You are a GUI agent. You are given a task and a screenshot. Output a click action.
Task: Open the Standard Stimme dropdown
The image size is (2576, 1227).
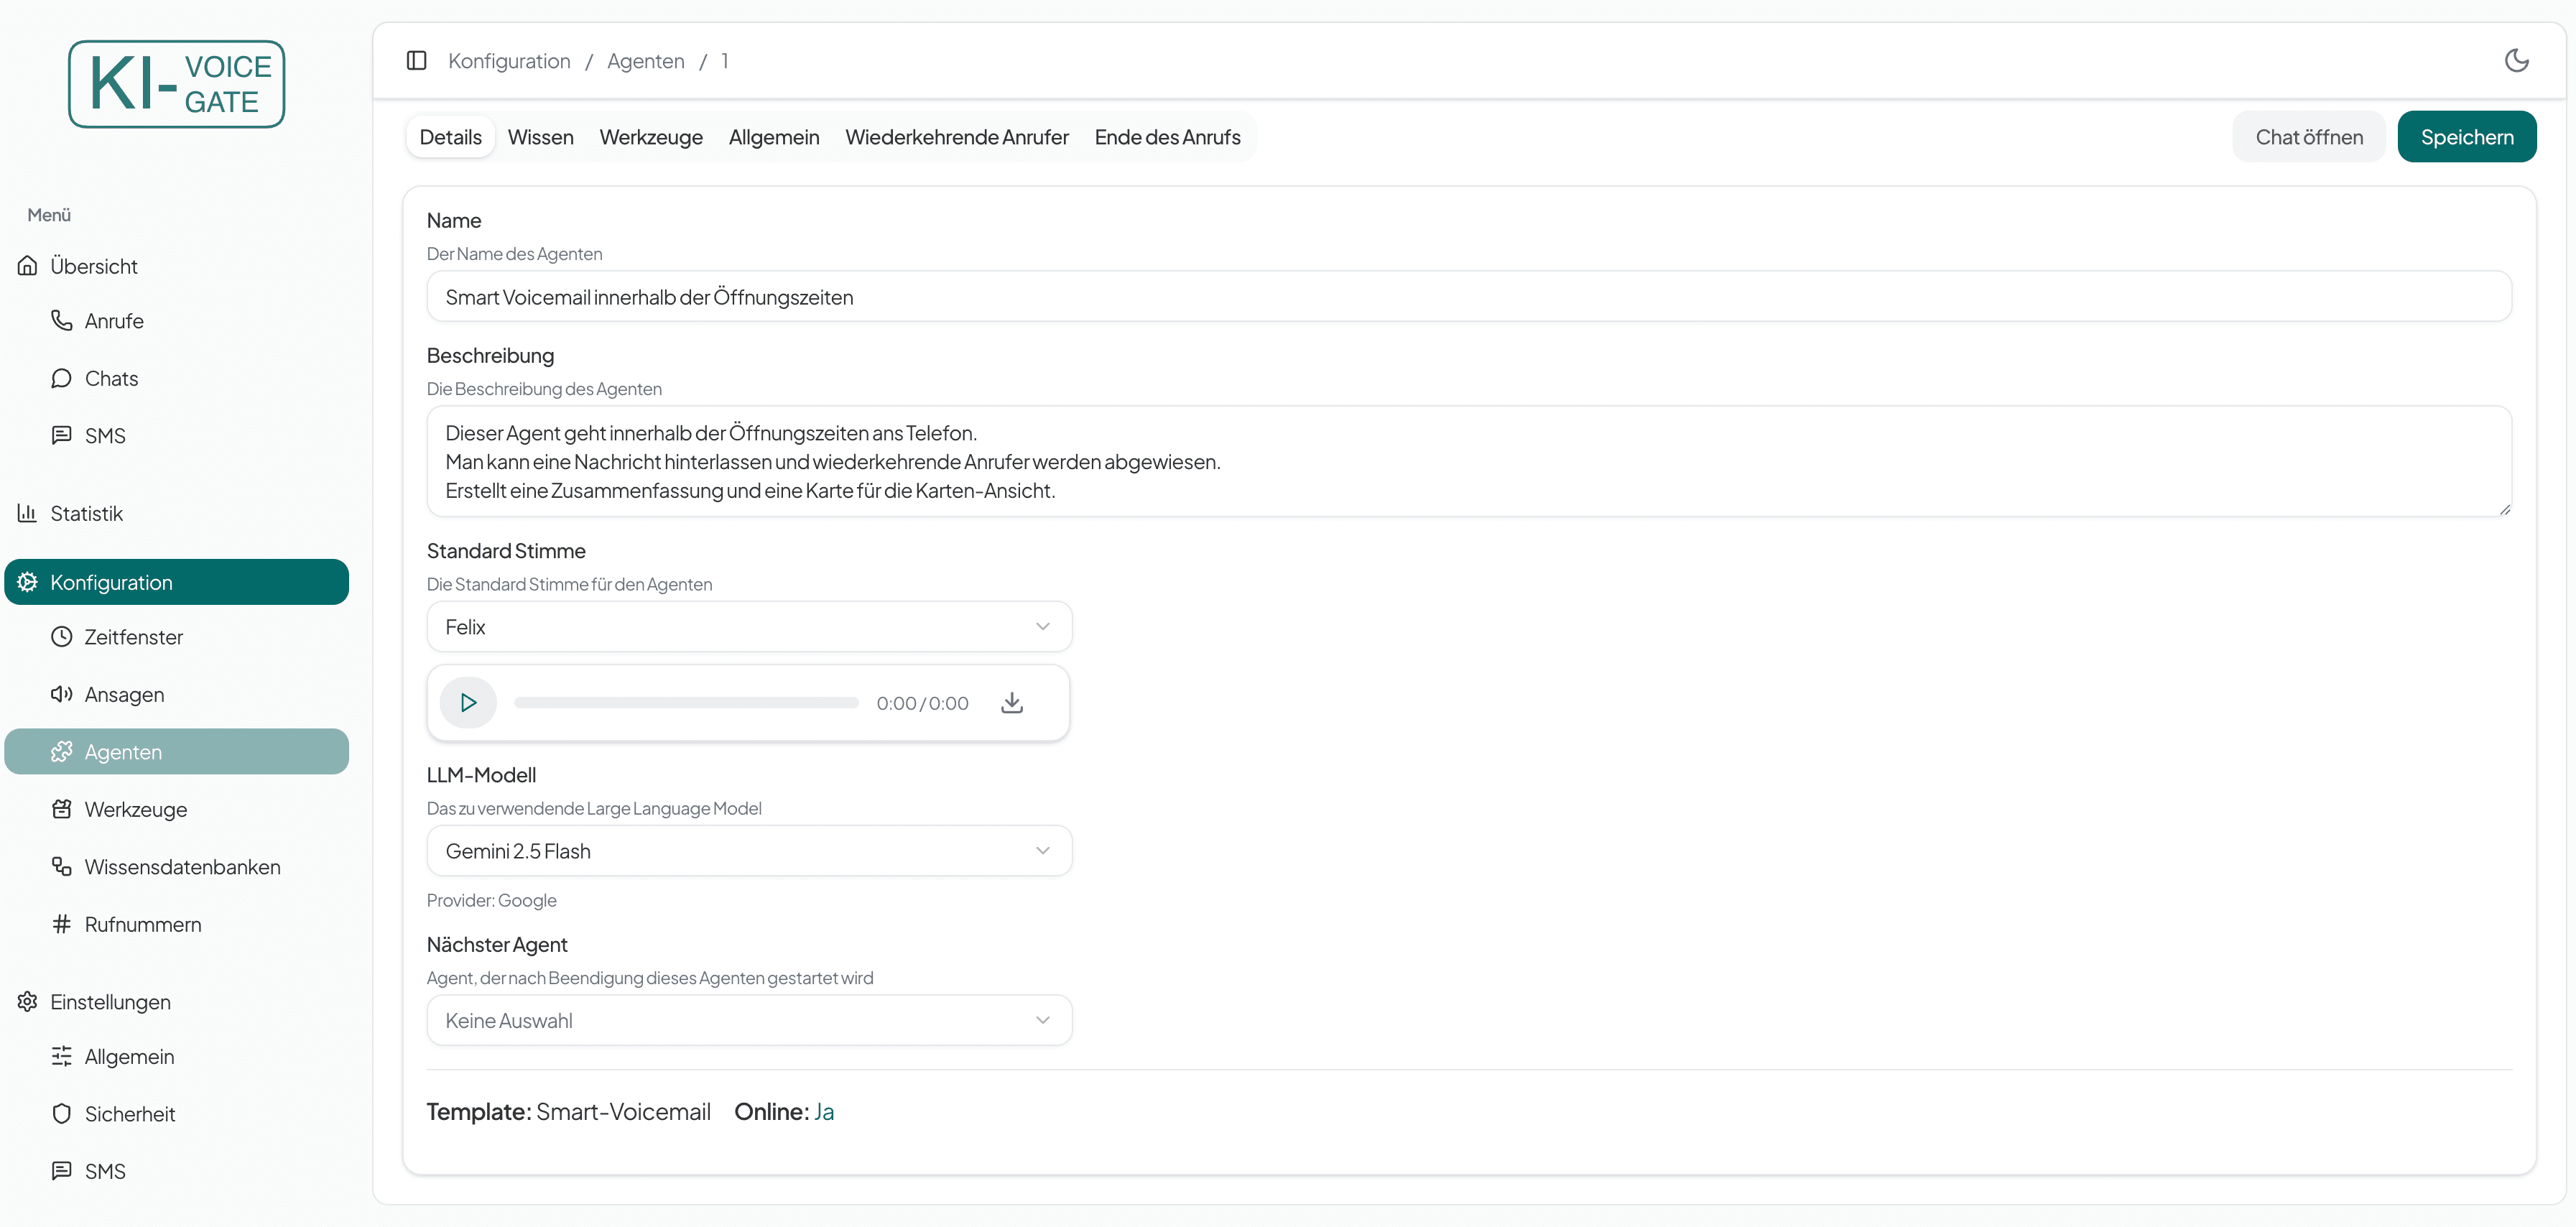(749, 627)
